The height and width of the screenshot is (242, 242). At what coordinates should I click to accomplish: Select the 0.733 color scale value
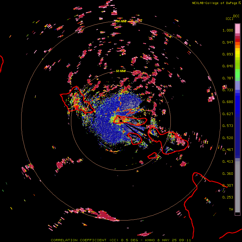pyautogui.click(x=228, y=90)
